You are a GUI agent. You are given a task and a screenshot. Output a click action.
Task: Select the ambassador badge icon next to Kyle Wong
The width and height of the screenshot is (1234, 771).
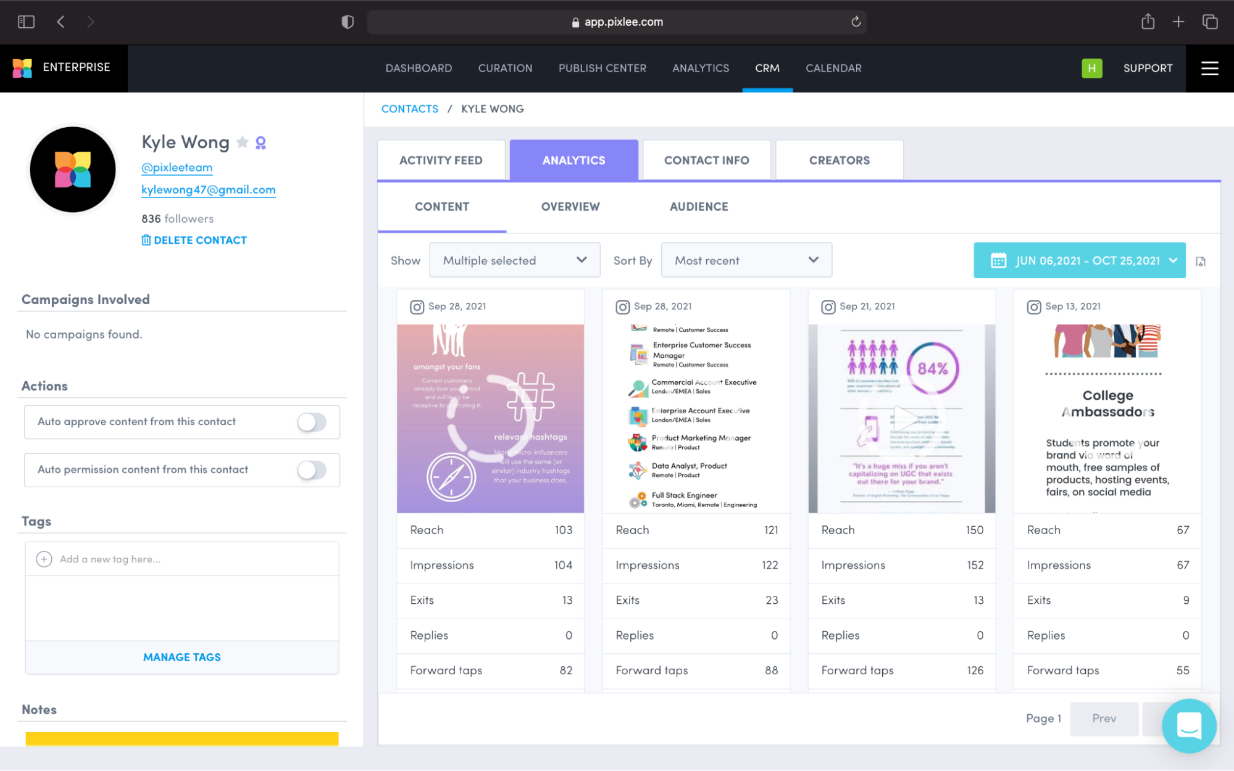[x=261, y=142]
